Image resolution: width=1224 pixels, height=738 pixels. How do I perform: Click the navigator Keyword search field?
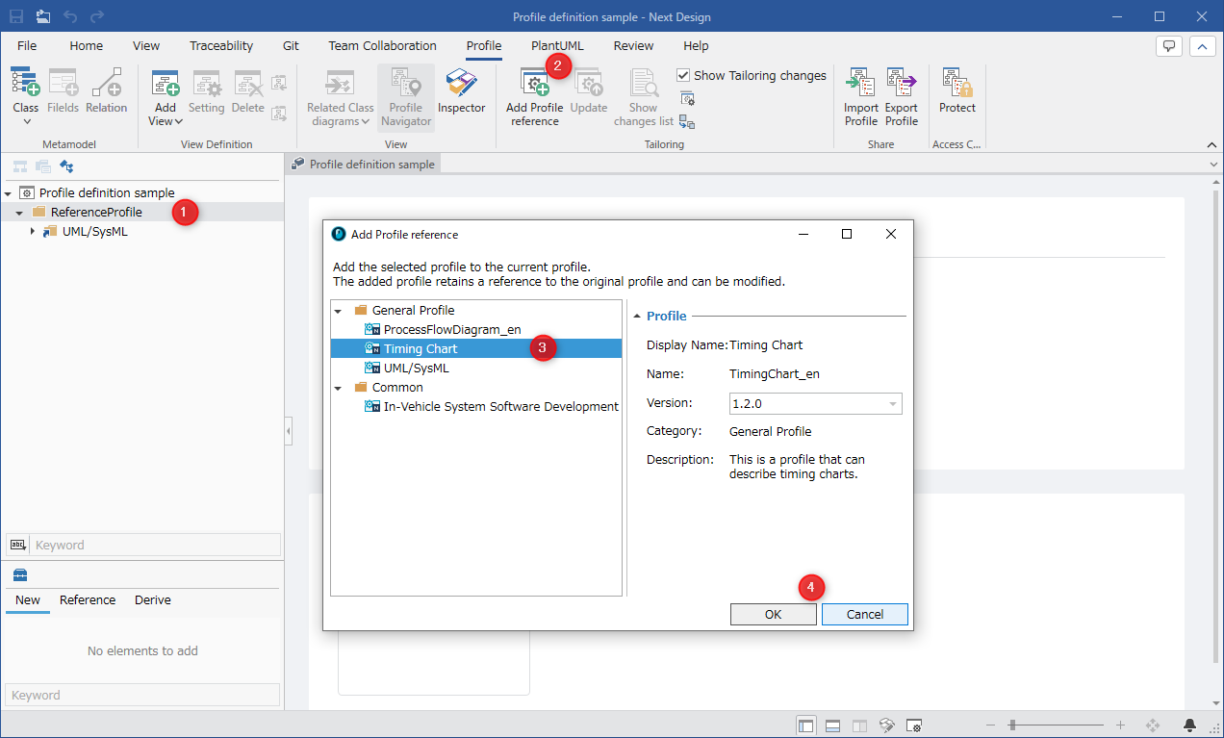click(155, 545)
